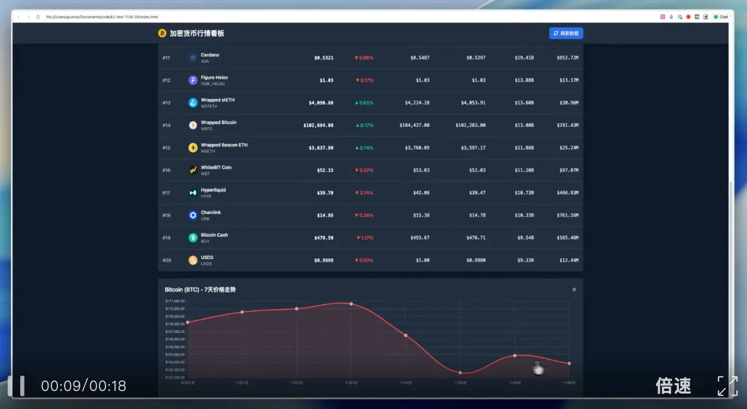Click the Wrapped Bitcoin coin icon
The height and width of the screenshot is (409, 747).
point(193,125)
